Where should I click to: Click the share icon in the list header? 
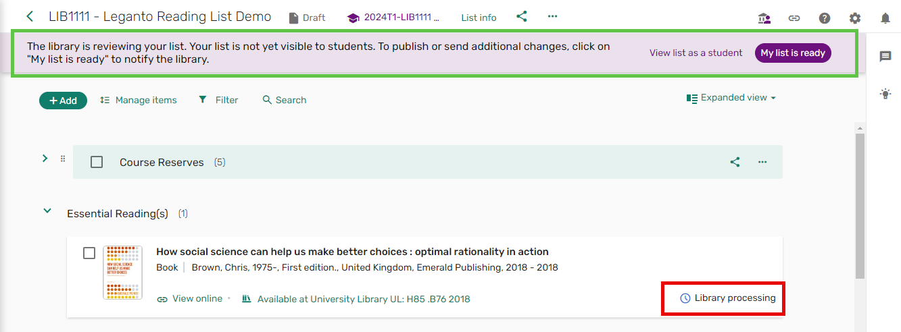521,17
